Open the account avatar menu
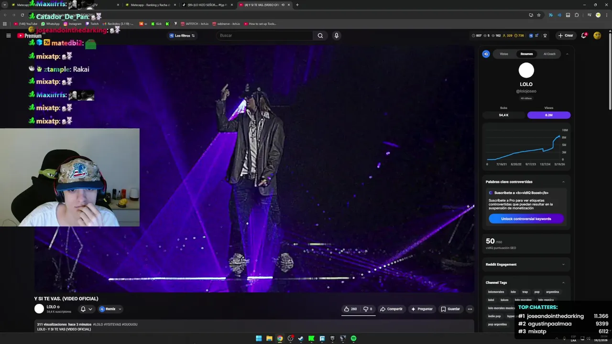Viewport: 612px width, 344px height. (597, 35)
